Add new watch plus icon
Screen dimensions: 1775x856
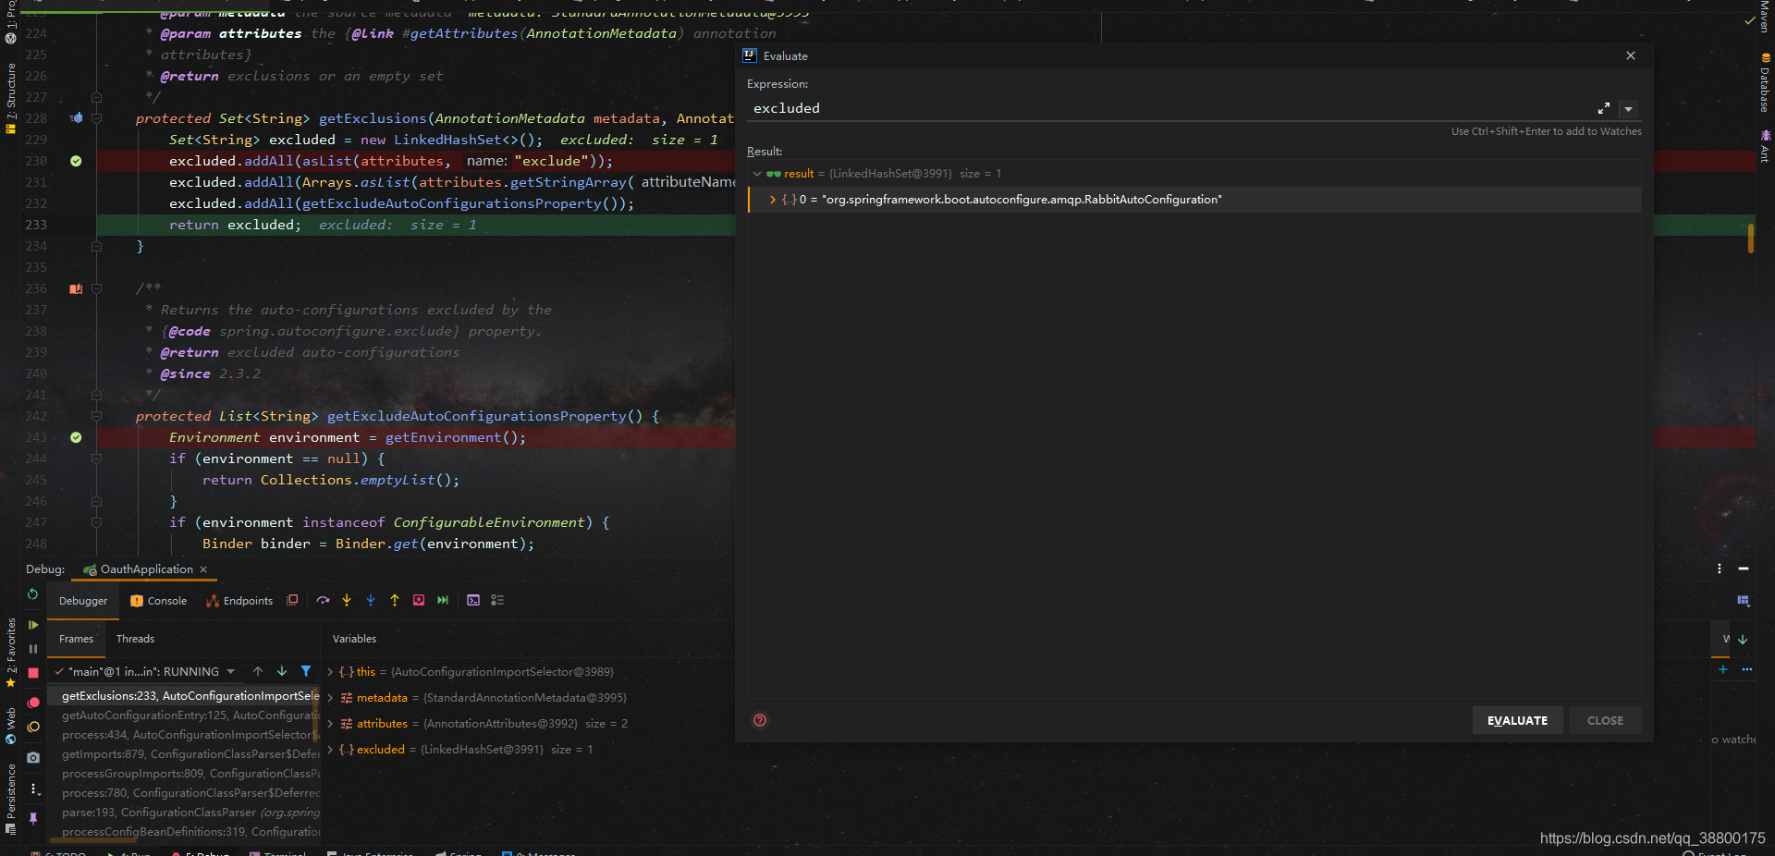pos(1723,669)
